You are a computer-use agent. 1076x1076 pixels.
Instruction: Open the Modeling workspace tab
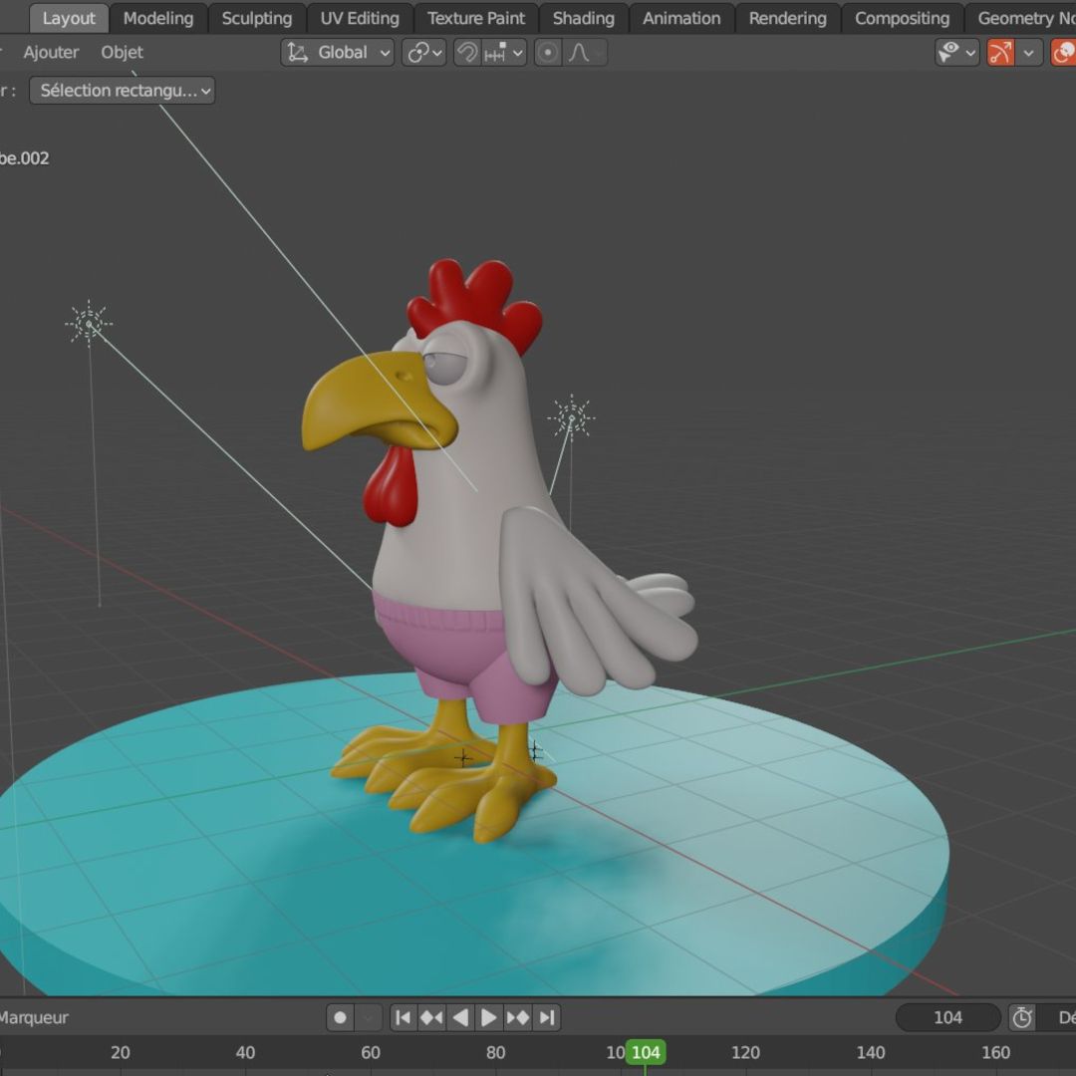pyautogui.click(x=157, y=18)
